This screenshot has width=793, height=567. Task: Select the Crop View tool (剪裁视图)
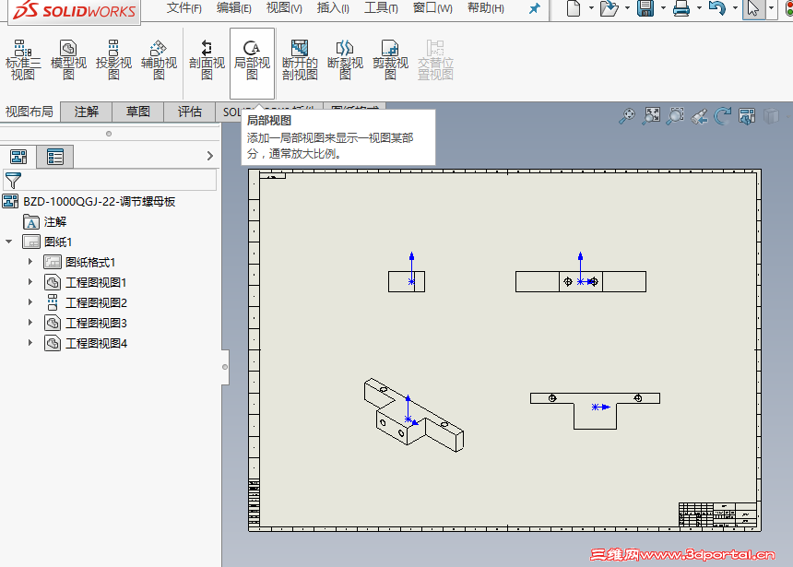390,61
